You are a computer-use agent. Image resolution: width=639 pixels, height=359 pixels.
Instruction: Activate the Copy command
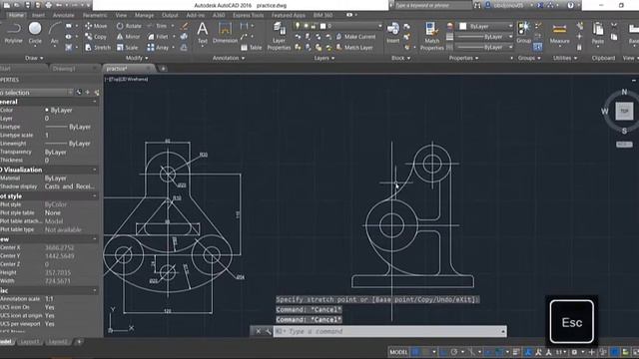pos(96,37)
